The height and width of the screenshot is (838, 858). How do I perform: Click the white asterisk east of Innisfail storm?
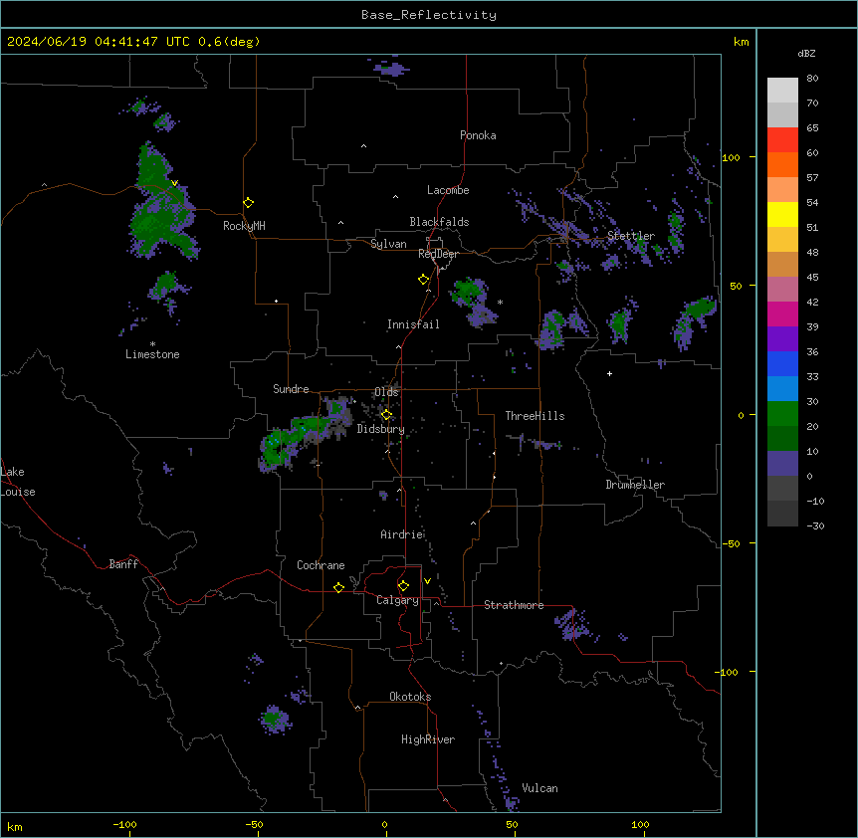coord(500,302)
